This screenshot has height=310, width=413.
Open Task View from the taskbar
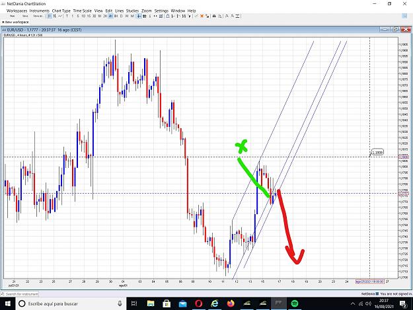coord(134,303)
